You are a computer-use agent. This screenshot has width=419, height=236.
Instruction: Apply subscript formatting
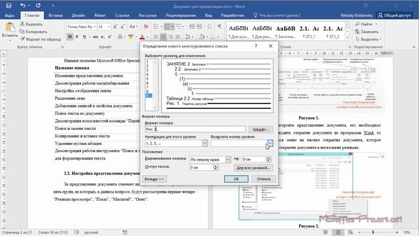[x=103, y=37]
